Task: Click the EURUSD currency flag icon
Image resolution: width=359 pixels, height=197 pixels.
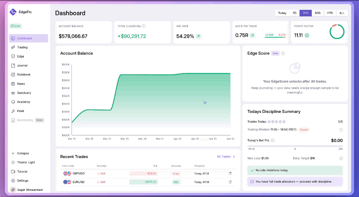Action: pos(67,182)
